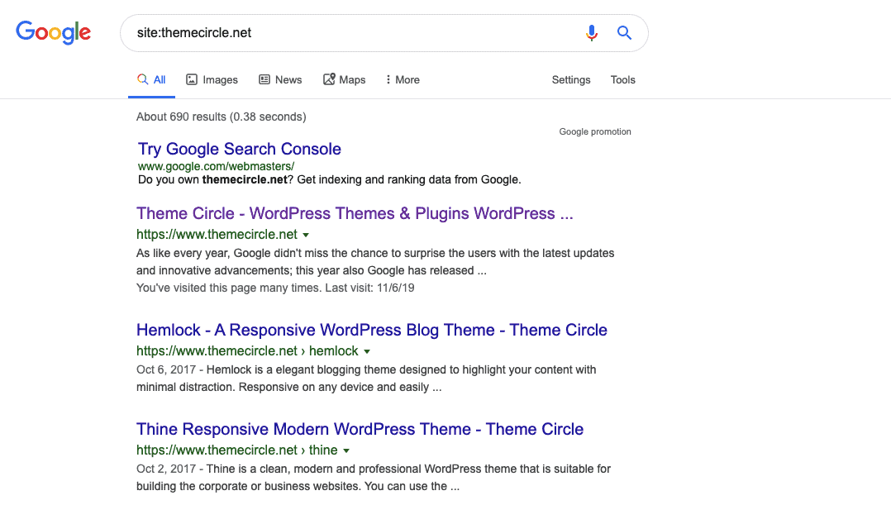Screen dimensions: 891x505
Task: Switch to the Images tab
Action: (x=212, y=79)
